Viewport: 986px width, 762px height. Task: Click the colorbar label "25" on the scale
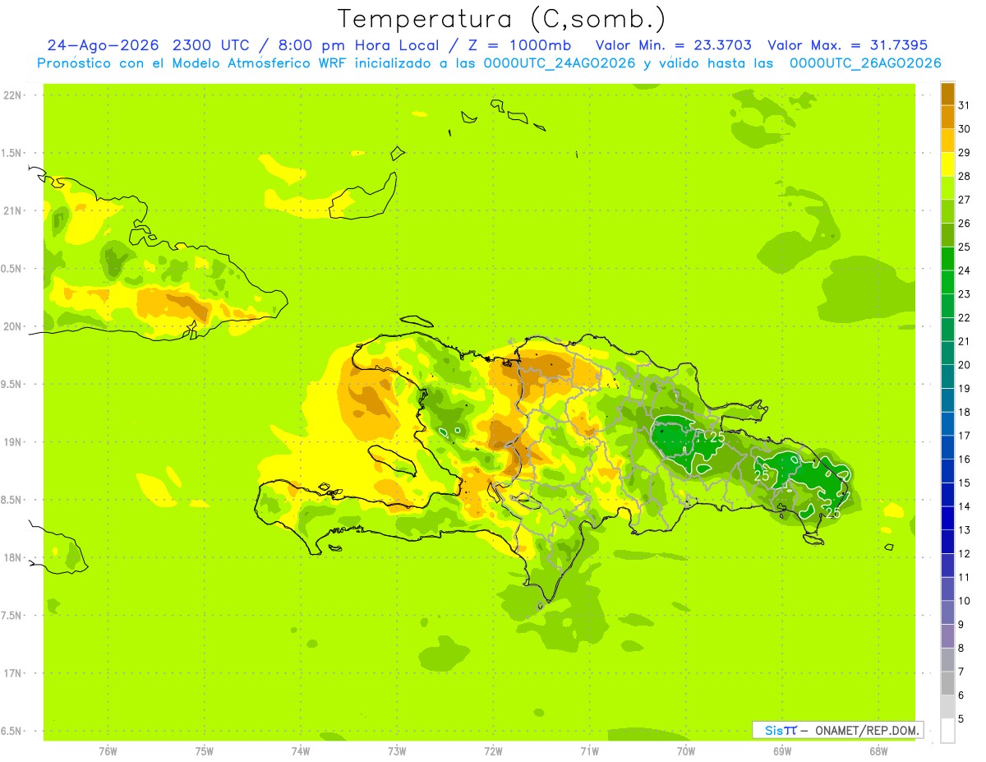[965, 247]
